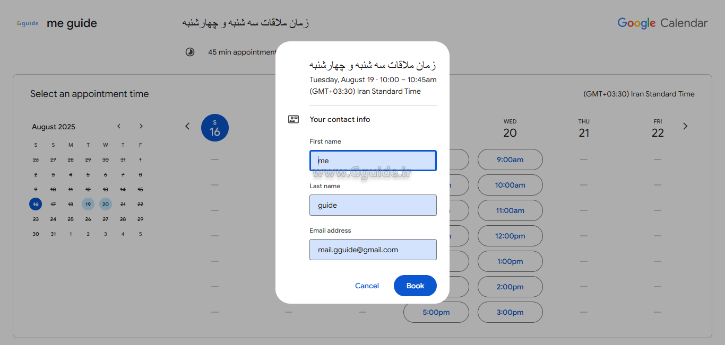Select the 2:00pm slot on Wednesday 20
Image resolution: width=725 pixels, height=345 pixels.
click(510, 287)
